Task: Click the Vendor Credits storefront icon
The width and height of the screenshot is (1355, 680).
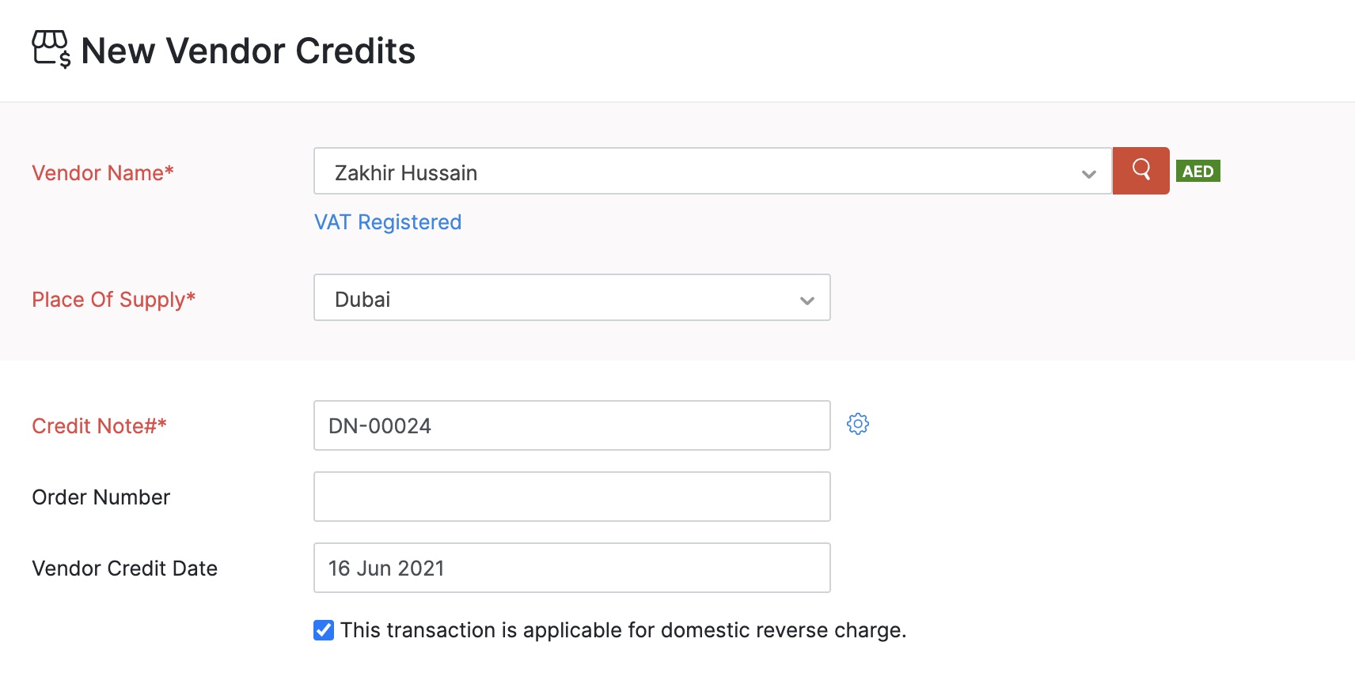Action: tap(52, 50)
